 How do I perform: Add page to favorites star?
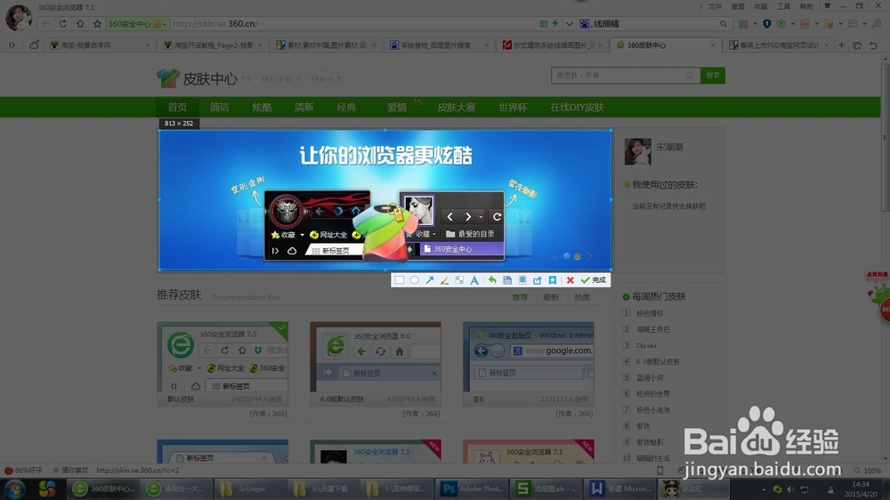[x=97, y=24]
